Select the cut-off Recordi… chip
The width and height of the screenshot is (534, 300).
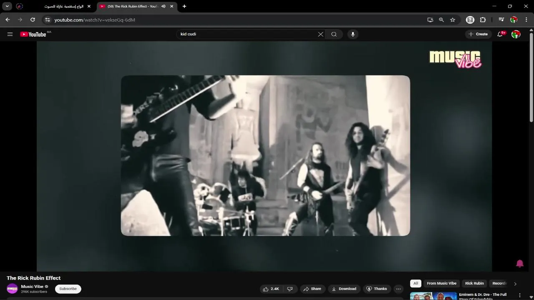point(499,283)
